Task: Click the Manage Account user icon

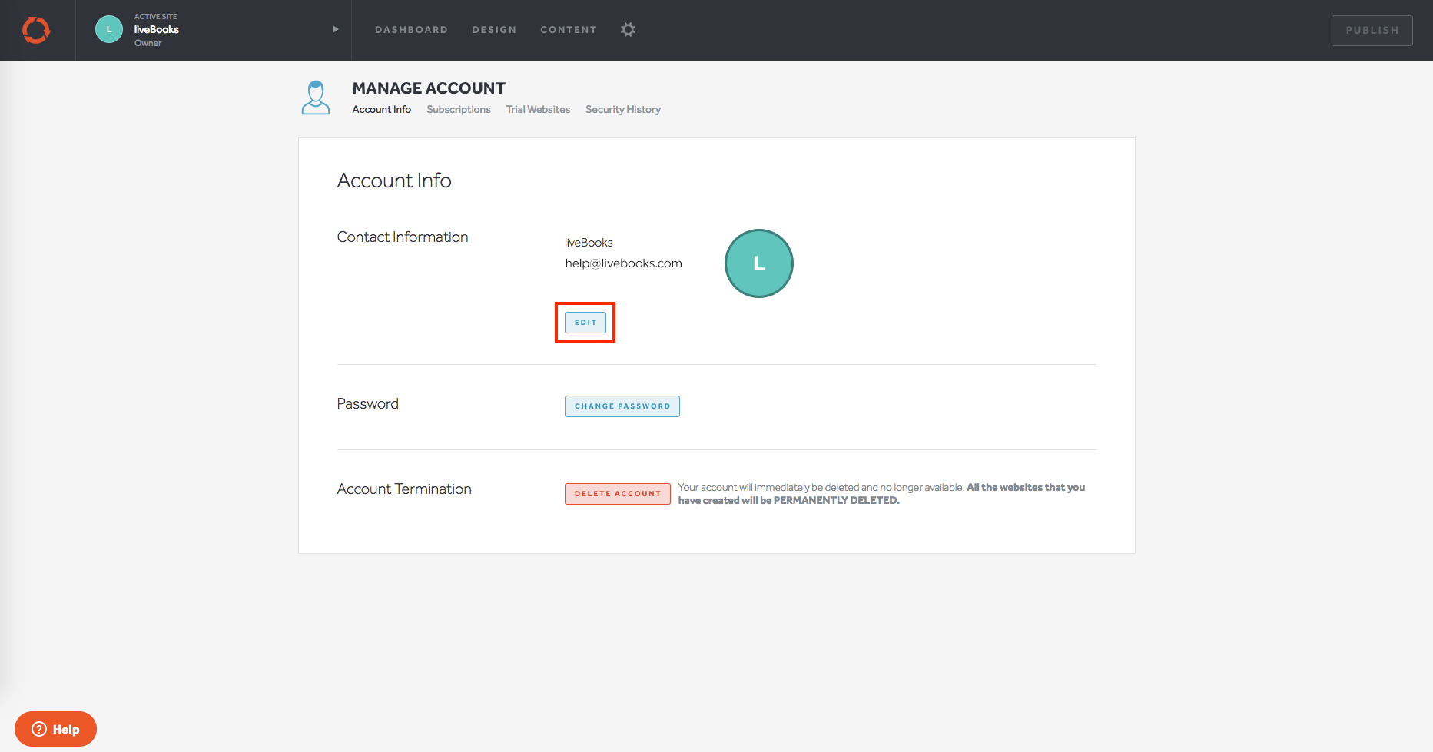Action: click(316, 98)
